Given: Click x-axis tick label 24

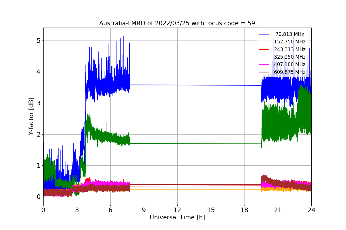Looking at the screenshot, I should tap(311, 210).
